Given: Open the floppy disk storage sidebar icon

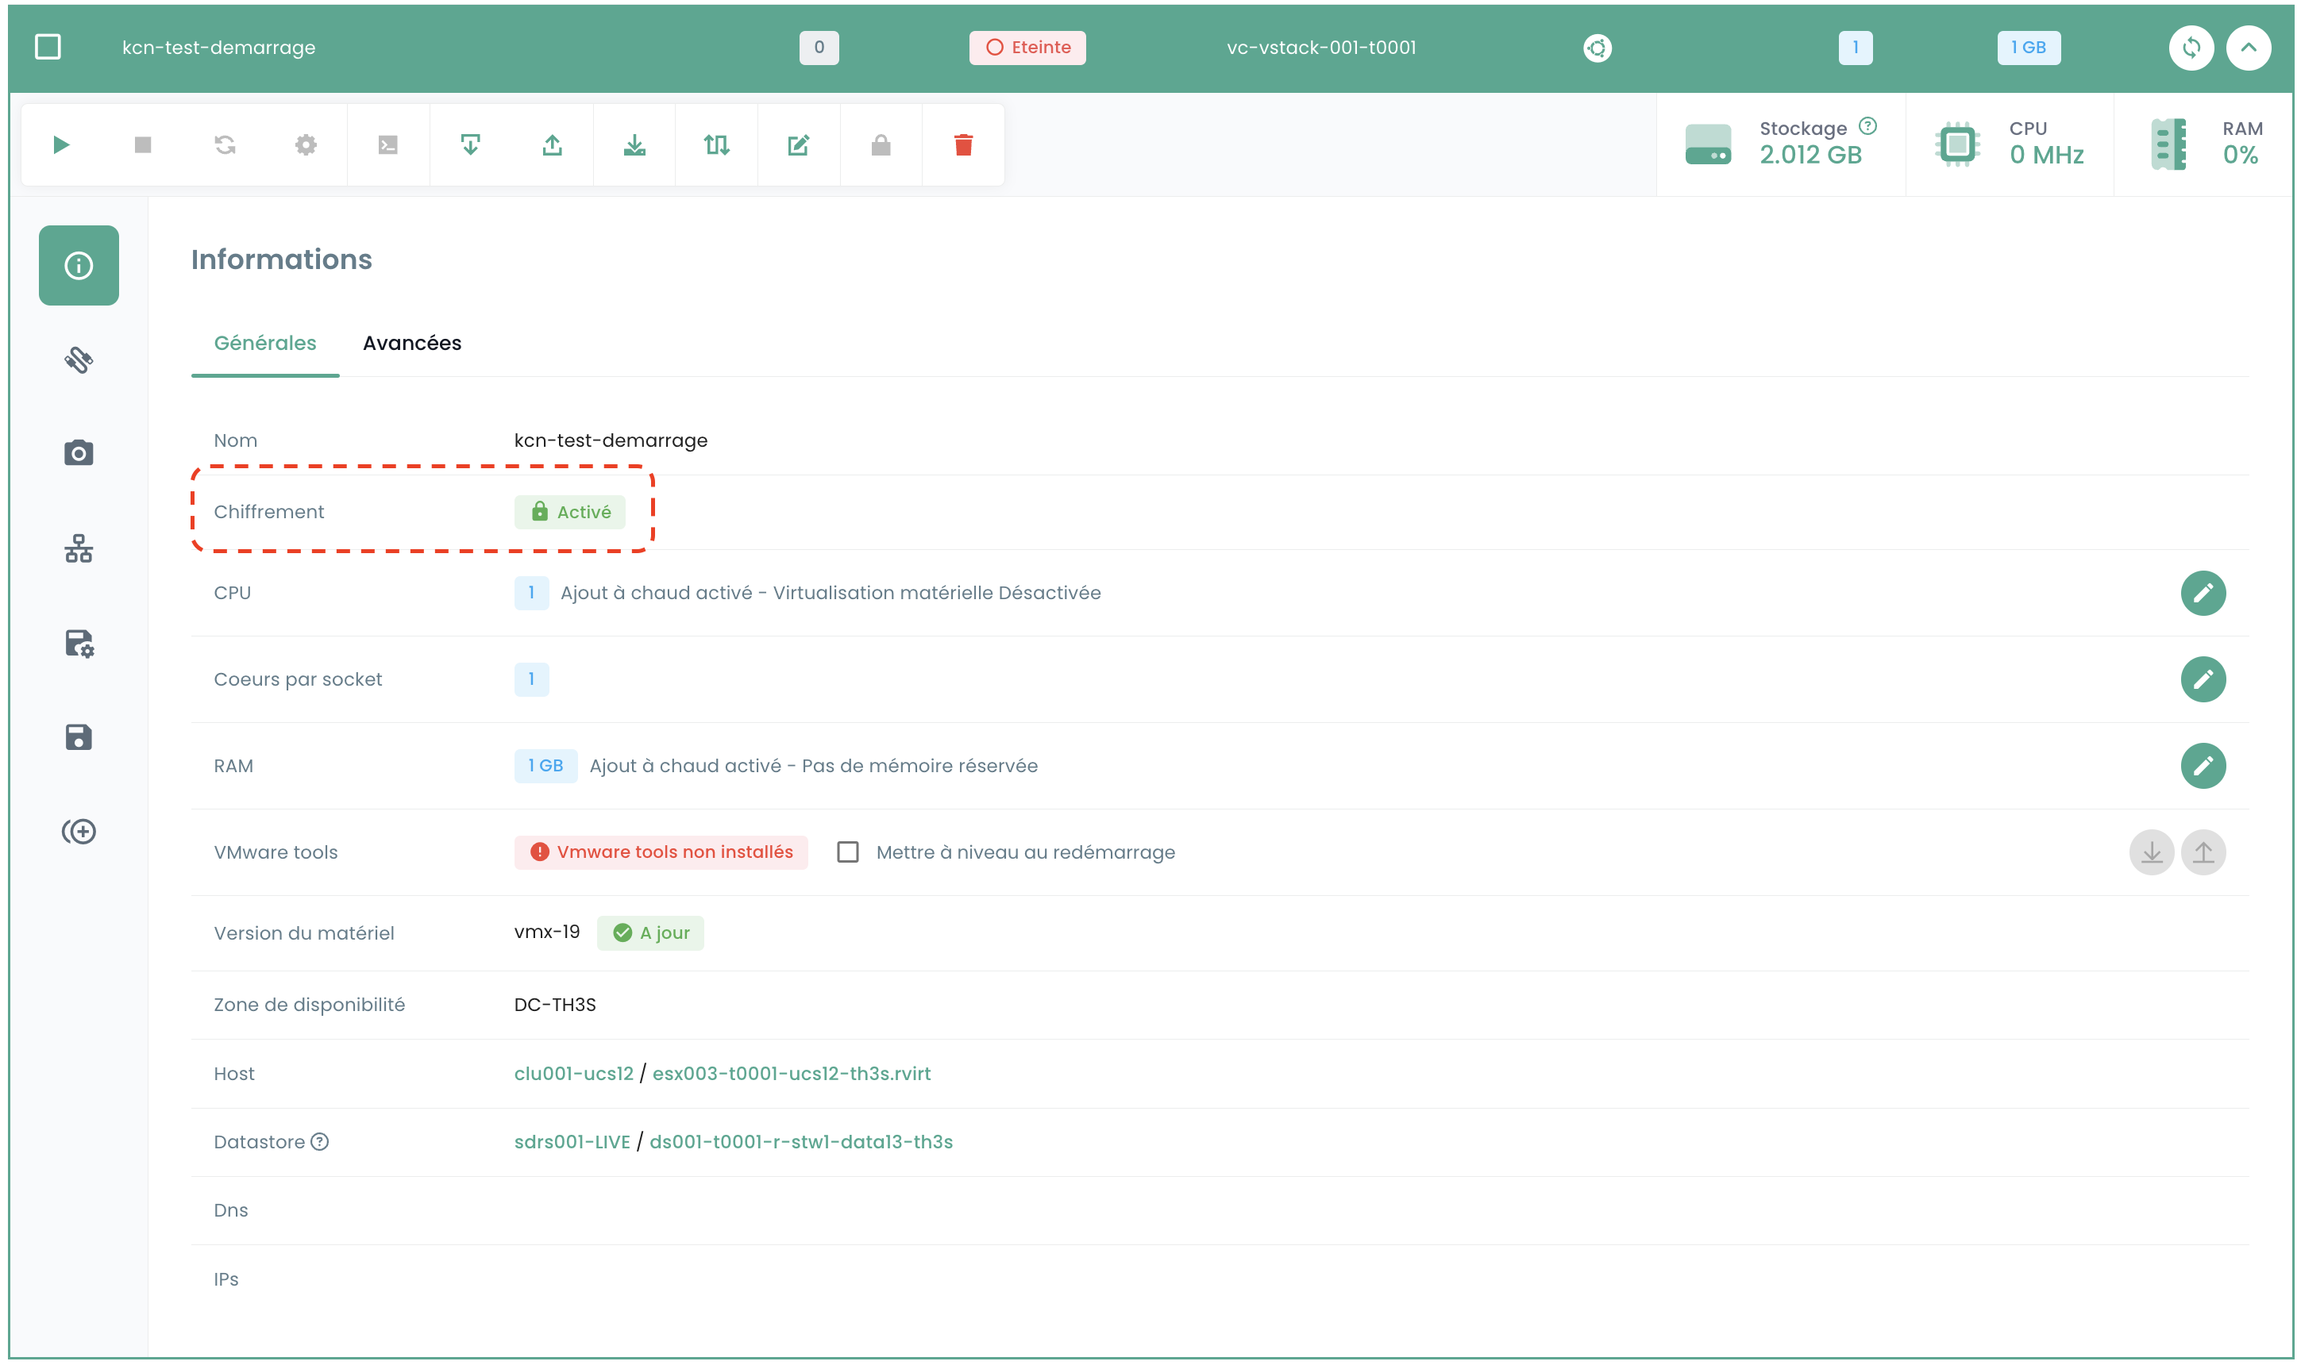Looking at the screenshot, I should tap(78, 736).
